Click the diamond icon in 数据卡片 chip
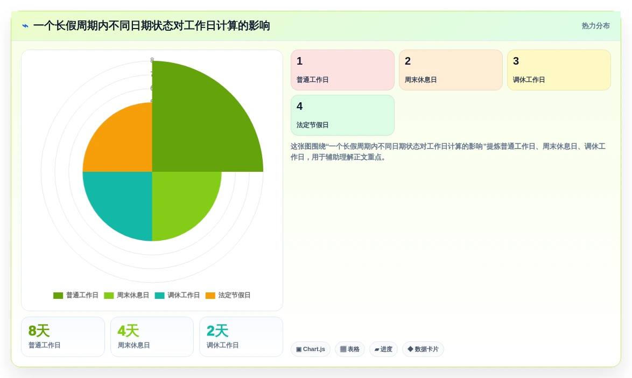The width and height of the screenshot is (632, 378). click(410, 349)
